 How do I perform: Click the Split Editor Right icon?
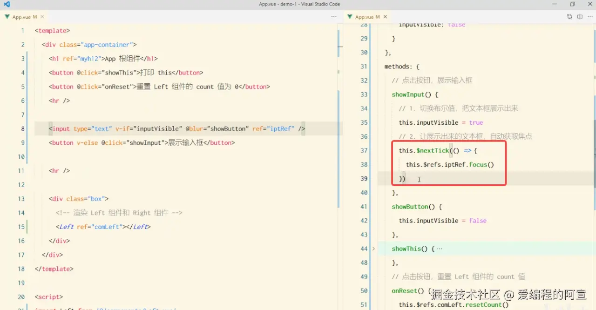point(580,17)
